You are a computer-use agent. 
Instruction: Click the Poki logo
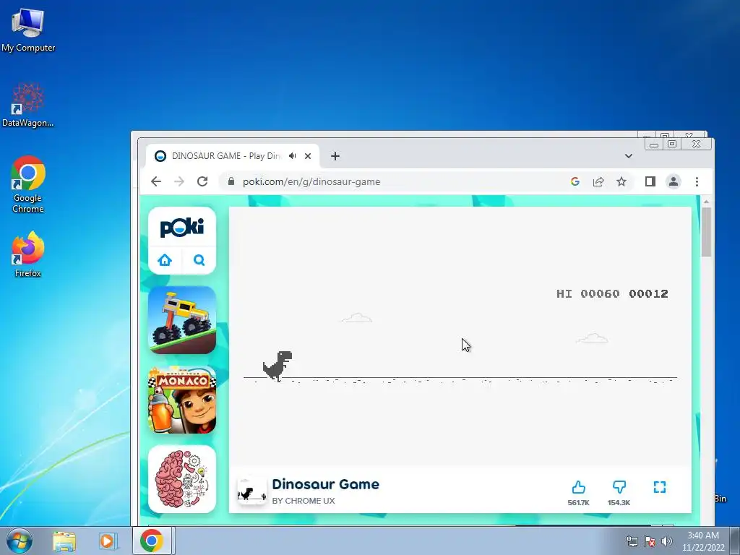tap(182, 228)
